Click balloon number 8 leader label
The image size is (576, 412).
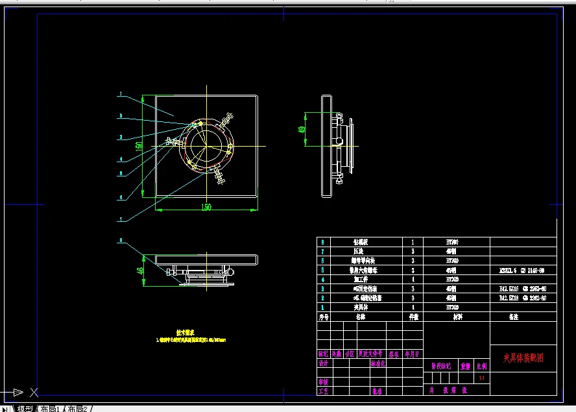121,240
